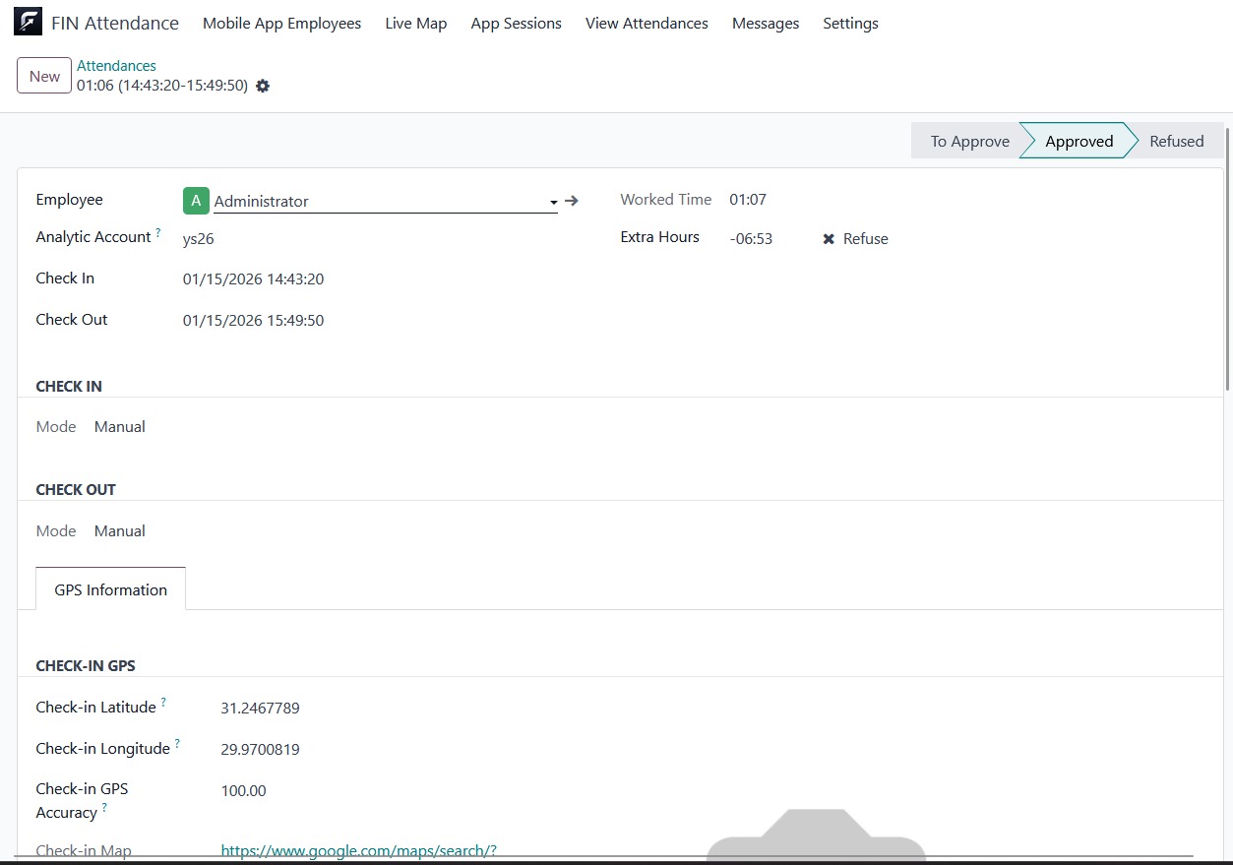Click the New button
The image size is (1233, 865).
(44, 77)
